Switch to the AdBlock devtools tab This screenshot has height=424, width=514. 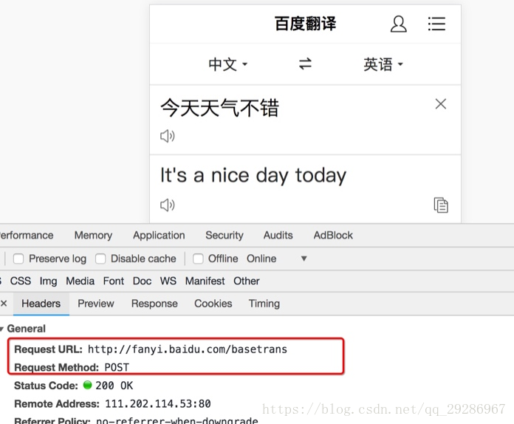tap(333, 235)
